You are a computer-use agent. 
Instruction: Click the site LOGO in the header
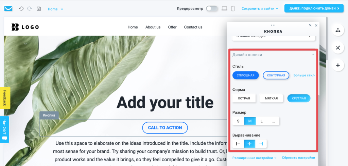pyautogui.click(x=25, y=27)
